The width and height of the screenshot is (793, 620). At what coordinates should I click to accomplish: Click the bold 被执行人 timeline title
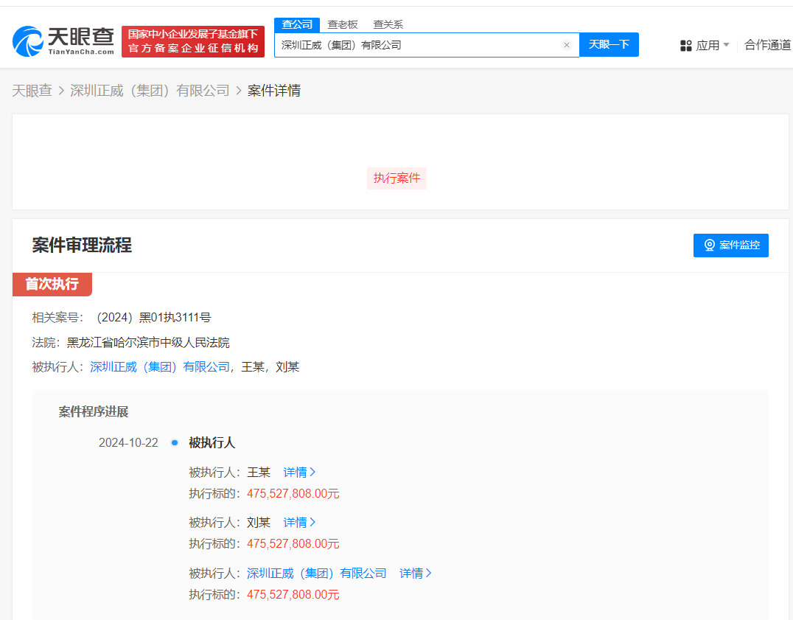212,443
